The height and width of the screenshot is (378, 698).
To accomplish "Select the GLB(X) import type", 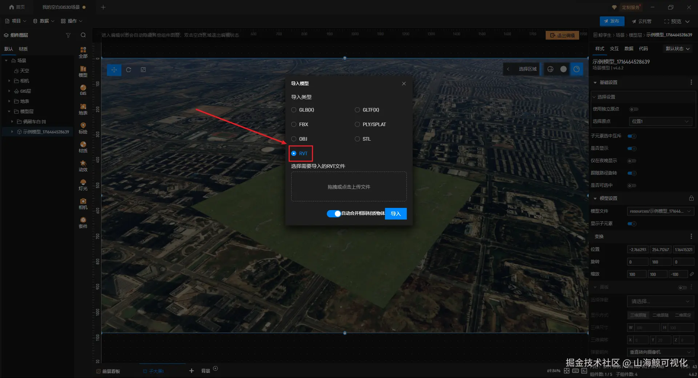I will (x=303, y=110).
